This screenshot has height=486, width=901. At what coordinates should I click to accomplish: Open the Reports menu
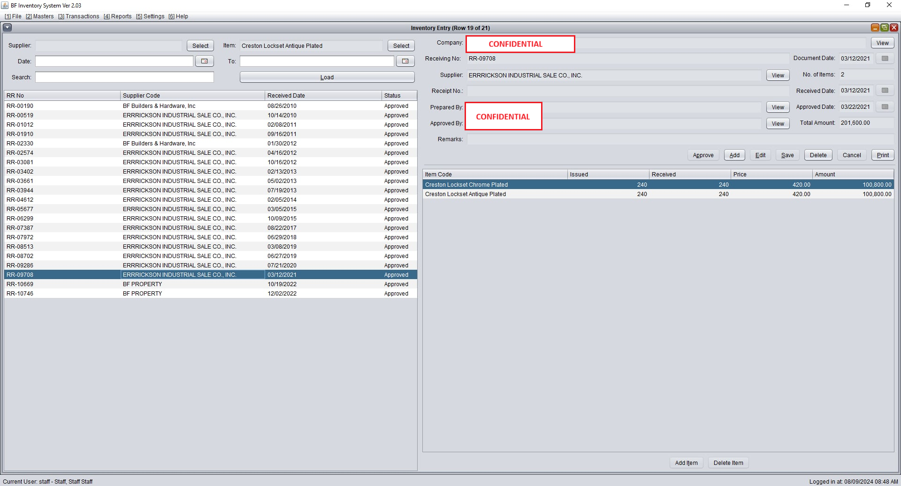tap(117, 16)
